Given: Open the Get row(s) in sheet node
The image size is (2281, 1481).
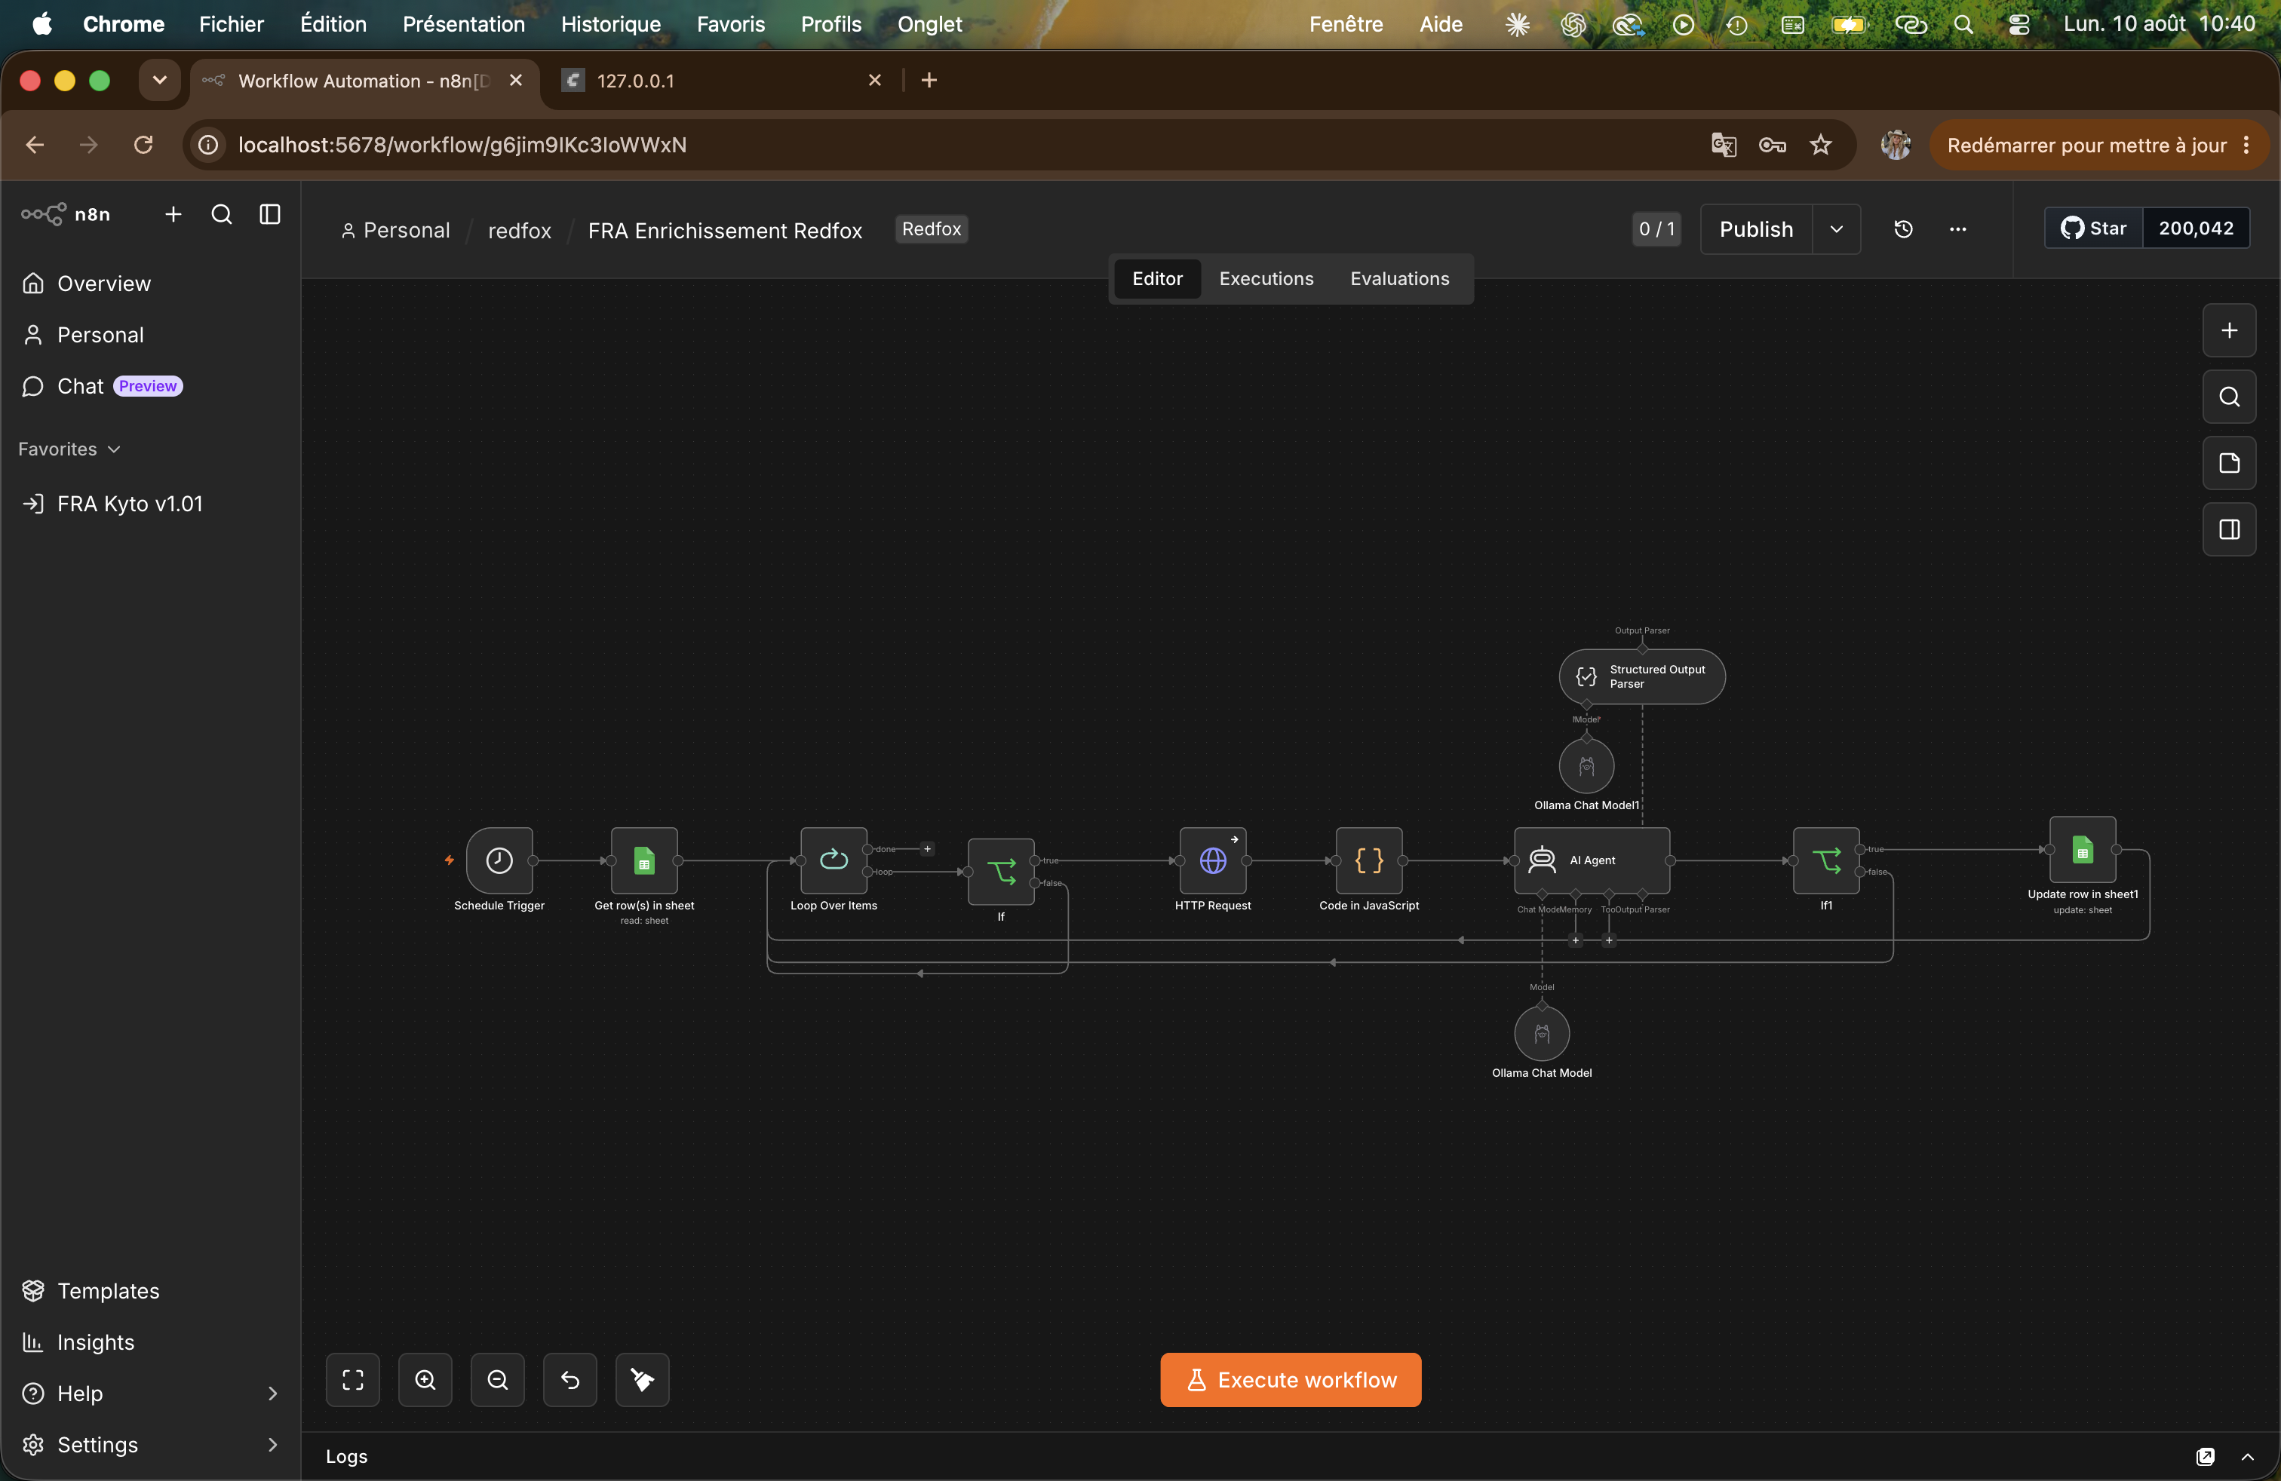Looking at the screenshot, I should click(644, 860).
